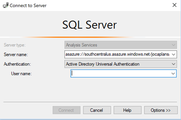Open the Server name dropdown arrow

[x=174, y=54]
